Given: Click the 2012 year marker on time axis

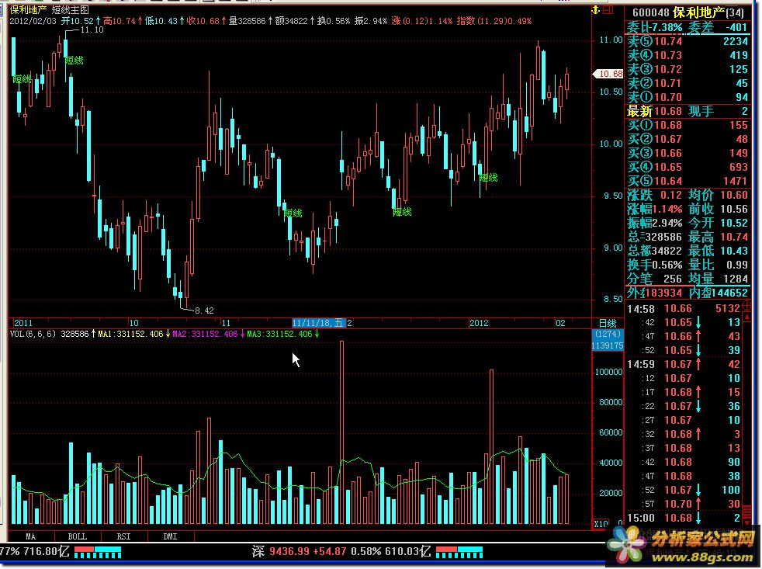Looking at the screenshot, I should point(479,323).
